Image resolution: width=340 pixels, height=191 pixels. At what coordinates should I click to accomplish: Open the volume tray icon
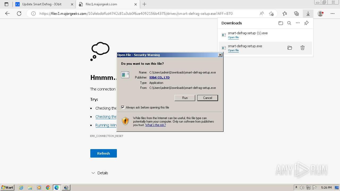(302, 188)
